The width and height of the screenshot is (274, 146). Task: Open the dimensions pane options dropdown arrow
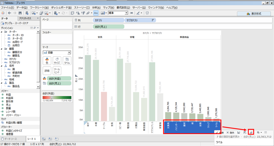38,28
